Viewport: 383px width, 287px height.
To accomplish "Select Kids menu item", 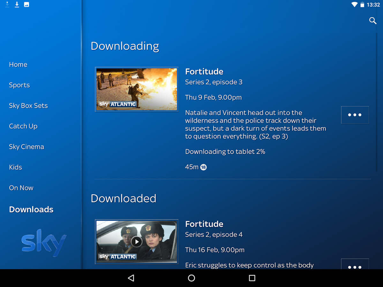I will click(16, 167).
